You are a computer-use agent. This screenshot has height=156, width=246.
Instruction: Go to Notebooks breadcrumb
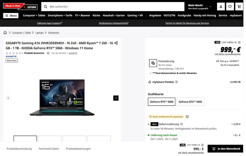(54, 33)
